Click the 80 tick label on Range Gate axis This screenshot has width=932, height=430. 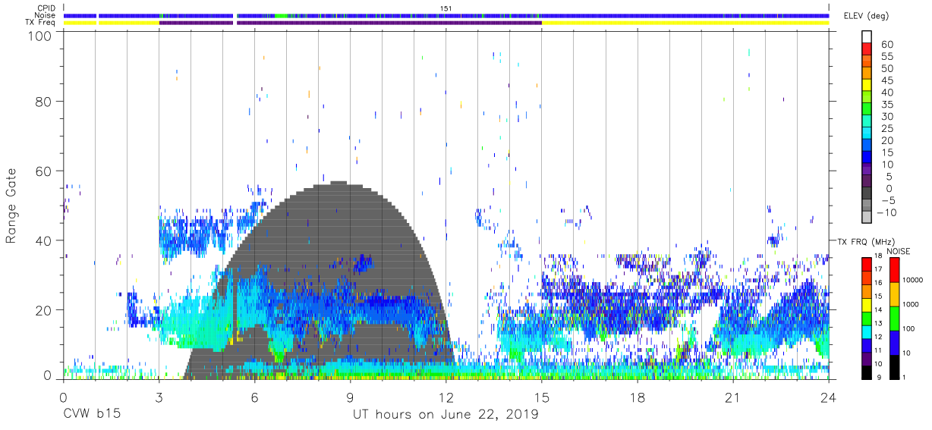(43, 101)
